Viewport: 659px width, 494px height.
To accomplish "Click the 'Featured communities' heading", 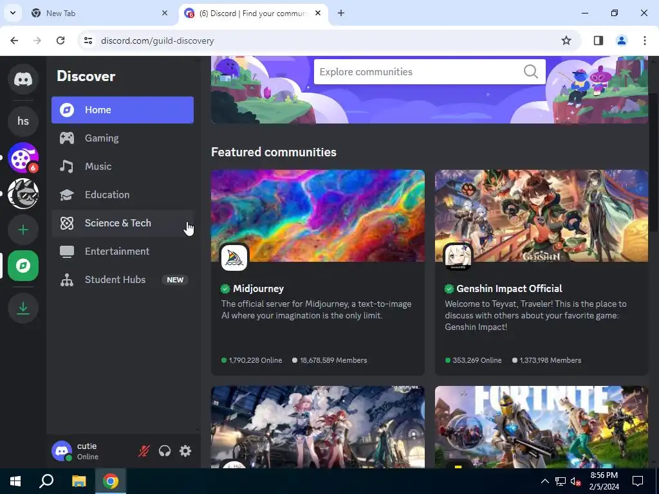I will [x=274, y=152].
